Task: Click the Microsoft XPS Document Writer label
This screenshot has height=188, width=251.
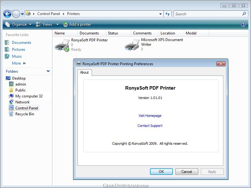Action: point(162,42)
